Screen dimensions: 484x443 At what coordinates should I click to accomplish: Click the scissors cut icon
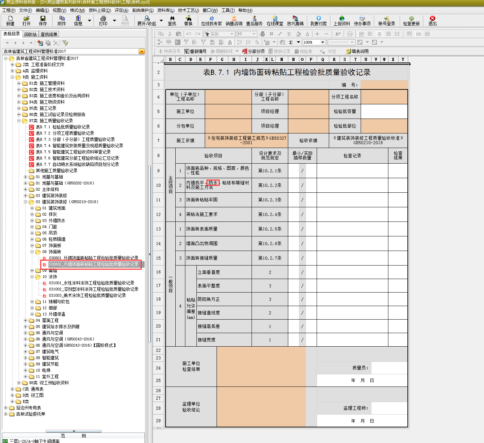click(x=170, y=34)
